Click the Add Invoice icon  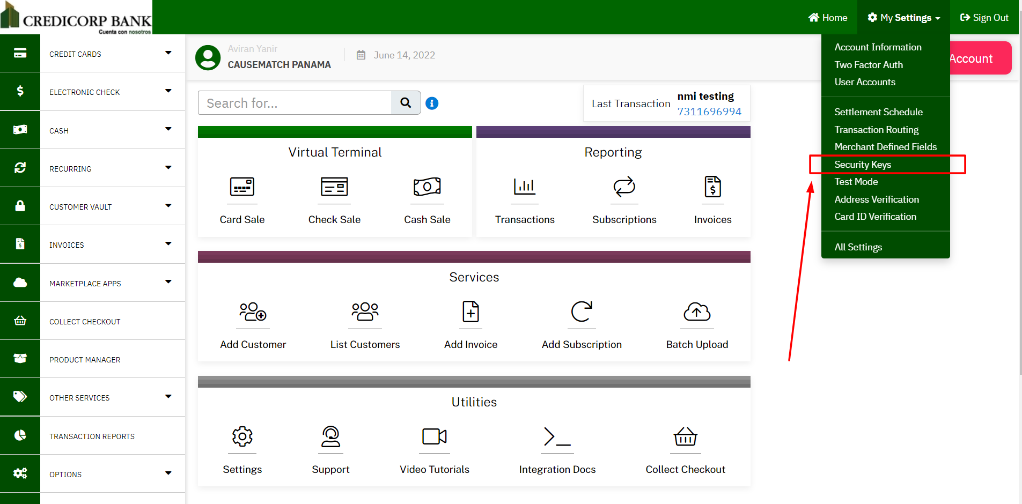pyautogui.click(x=471, y=312)
